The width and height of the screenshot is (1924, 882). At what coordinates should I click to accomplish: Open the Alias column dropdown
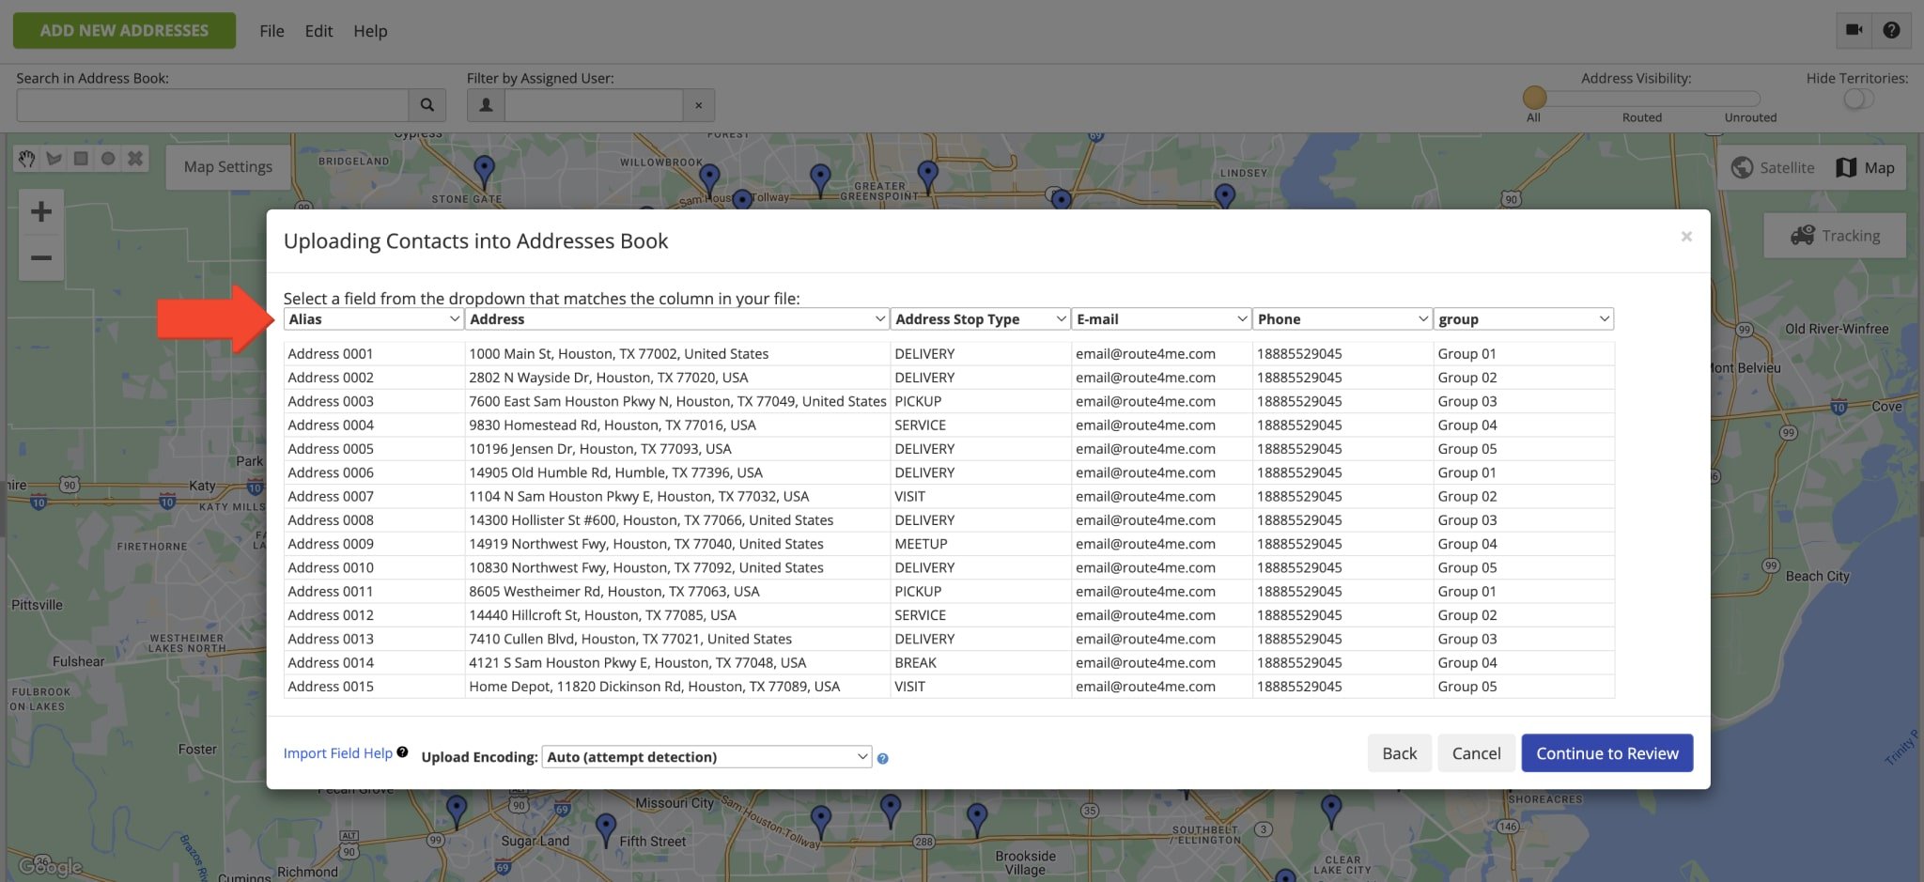373,319
